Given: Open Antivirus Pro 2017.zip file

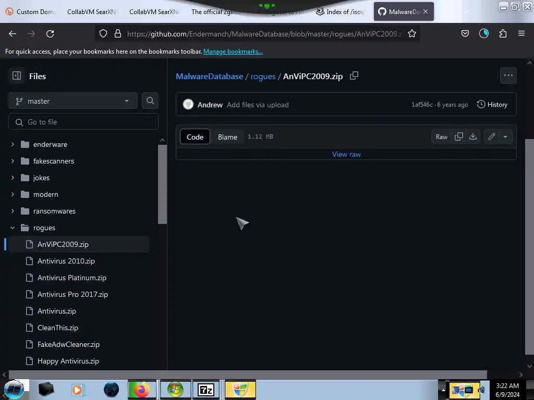Looking at the screenshot, I should (x=72, y=294).
